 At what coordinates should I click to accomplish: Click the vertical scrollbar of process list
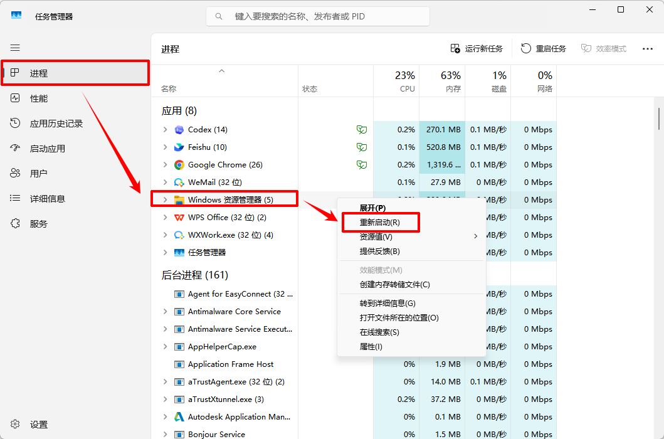[x=659, y=119]
